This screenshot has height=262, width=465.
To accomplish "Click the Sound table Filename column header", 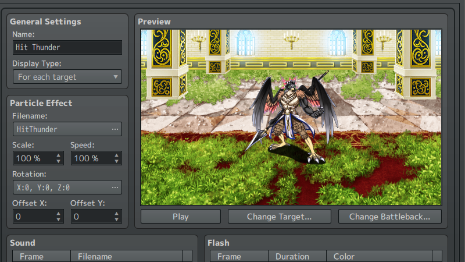I will pyautogui.click(x=126, y=256).
